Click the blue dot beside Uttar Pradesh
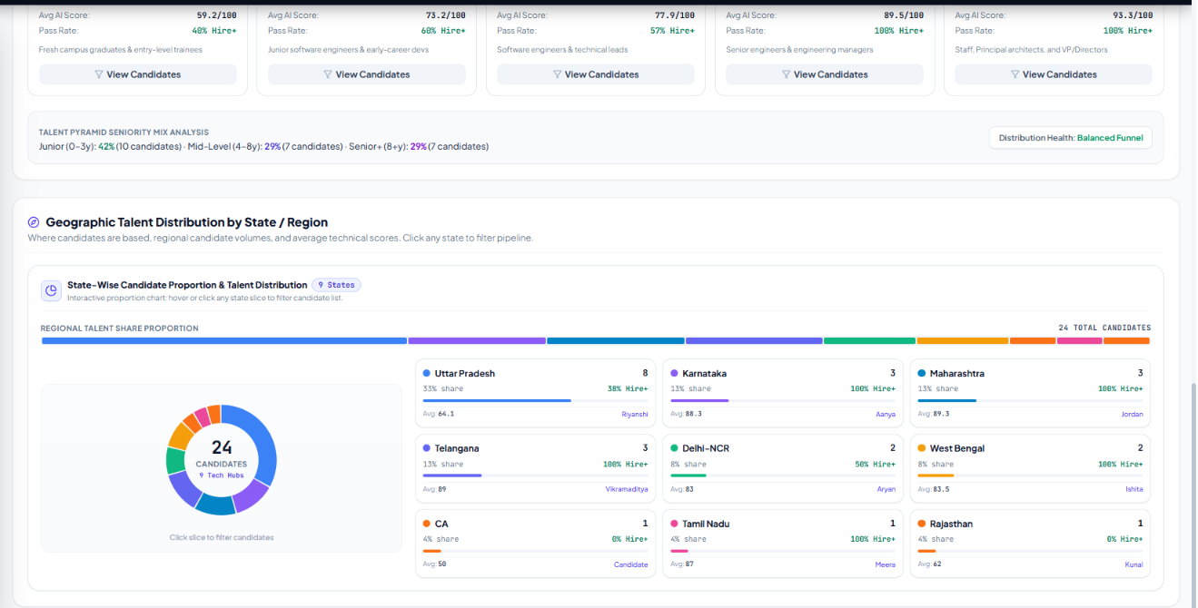Image resolution: width=1198 pixels, height=608 pixels. (x=427, y=373)
